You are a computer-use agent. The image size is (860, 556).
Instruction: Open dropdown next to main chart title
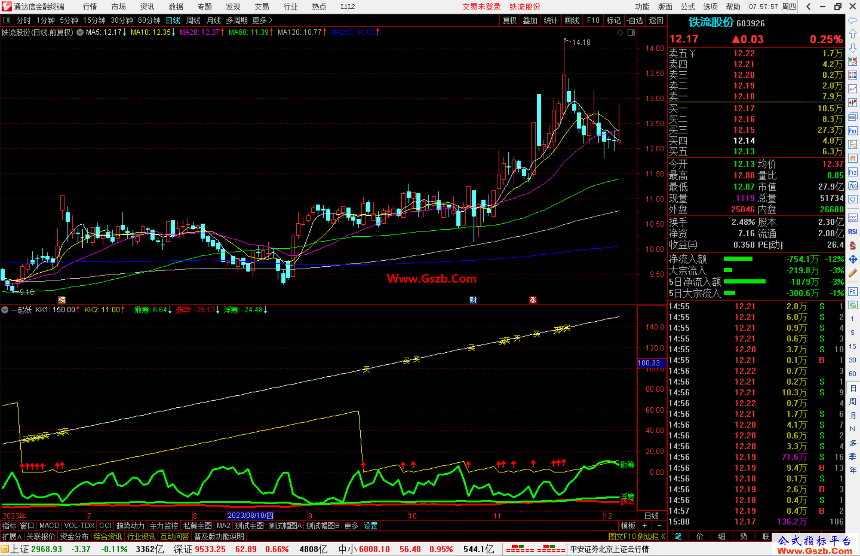[x=80, y=32]
